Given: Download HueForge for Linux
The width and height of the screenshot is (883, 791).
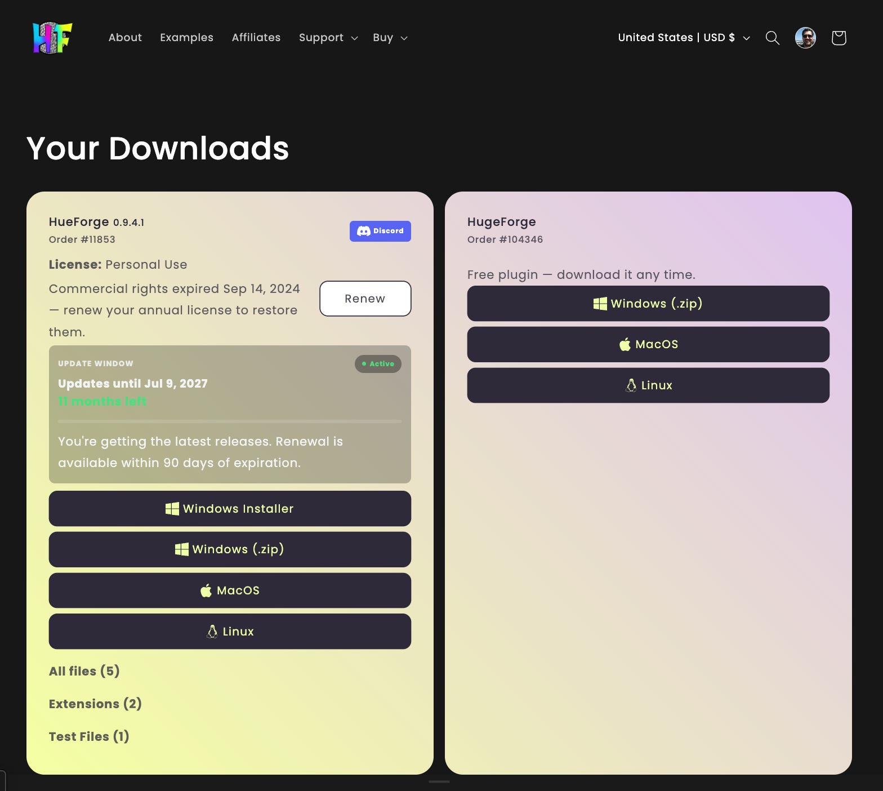Looking at the screenshot, I should [230, 632].
